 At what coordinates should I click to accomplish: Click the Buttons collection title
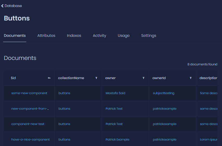pos(17,18)
